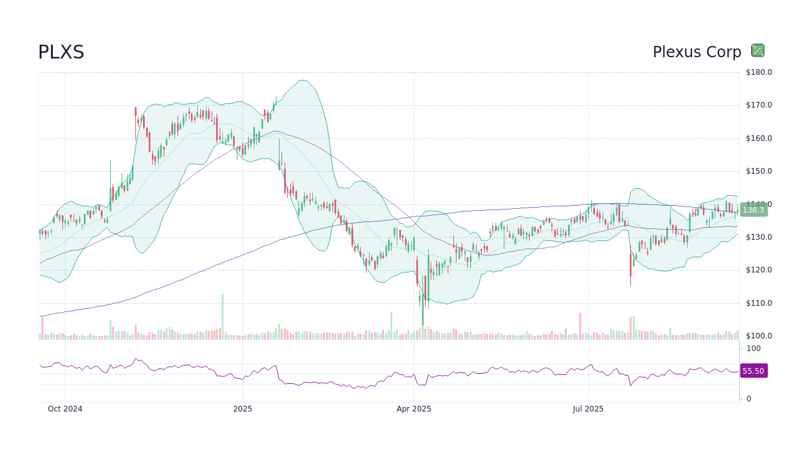
Task: Click the RSI axis 0 label
Action: click(749, 399)
